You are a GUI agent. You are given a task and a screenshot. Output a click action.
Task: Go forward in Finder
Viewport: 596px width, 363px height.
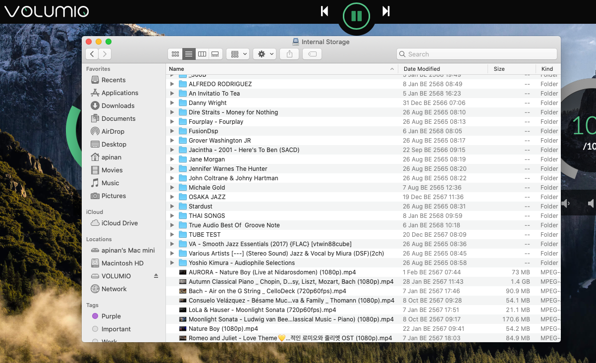click(105, 54)
